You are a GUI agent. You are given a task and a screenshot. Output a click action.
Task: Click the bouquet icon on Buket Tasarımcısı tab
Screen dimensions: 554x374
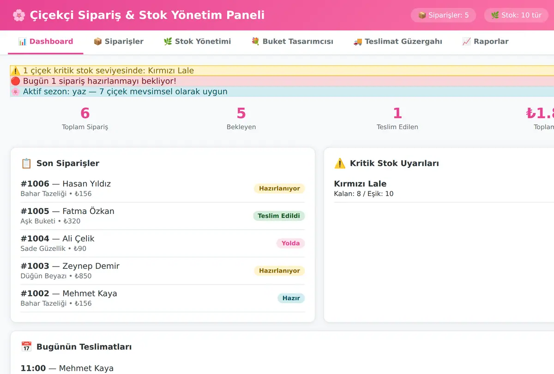click(255, 42)
